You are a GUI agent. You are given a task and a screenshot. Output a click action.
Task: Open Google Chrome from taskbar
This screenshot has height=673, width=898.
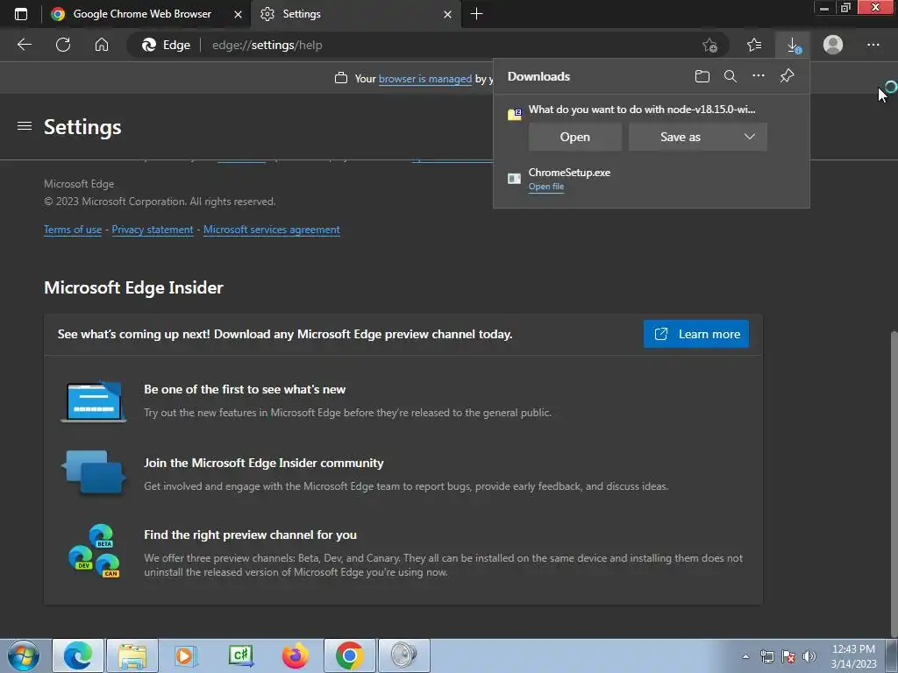point(349,655)
